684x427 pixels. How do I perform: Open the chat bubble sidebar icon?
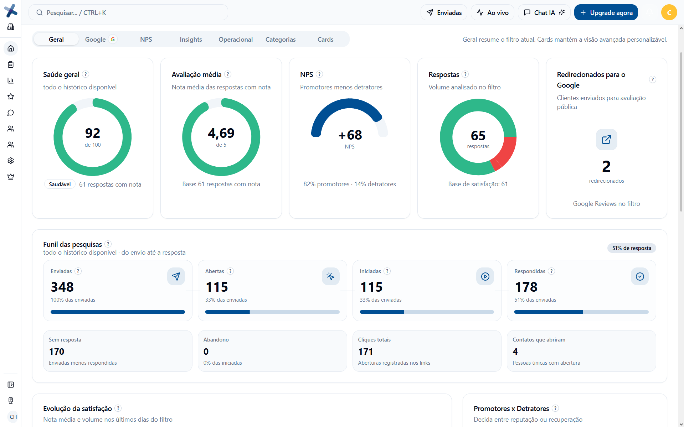[11, 113]
